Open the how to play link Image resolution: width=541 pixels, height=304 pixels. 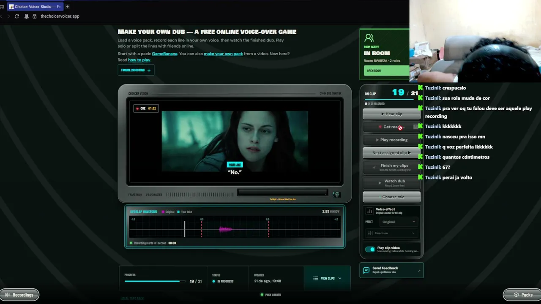pos(139,60)
